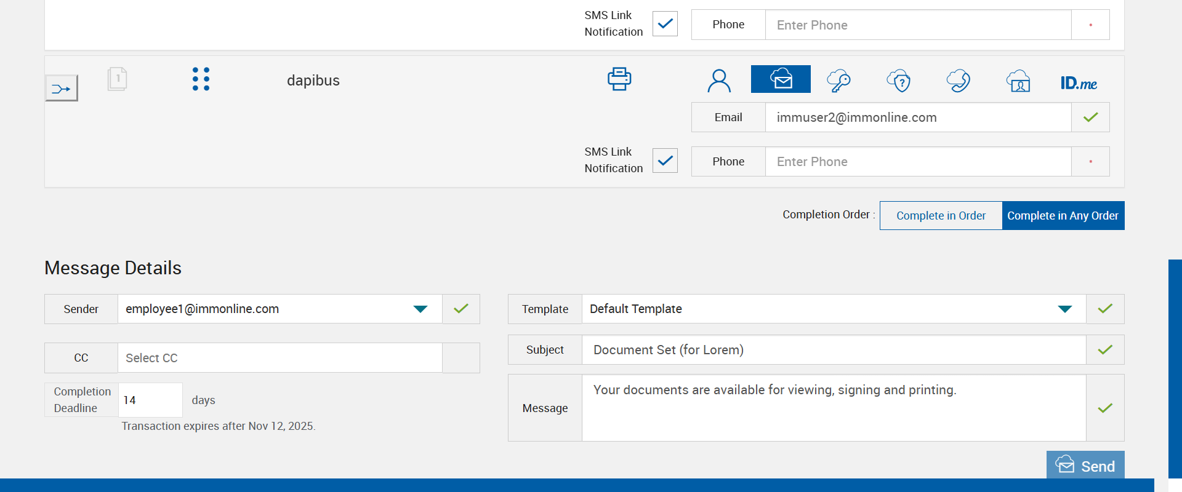Select the person authentication icon
This screenshot has height=492, width=1182.
[718, 81]
